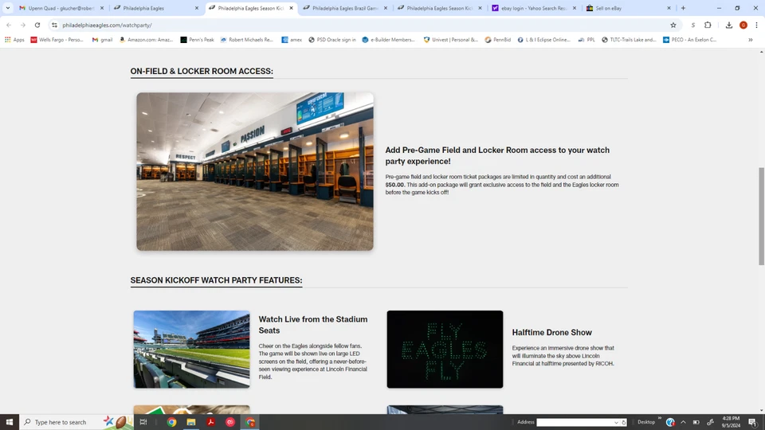The image size is (765, 430).
Task: Open the Penn's Peak bookmark
Action: (198, 40)
